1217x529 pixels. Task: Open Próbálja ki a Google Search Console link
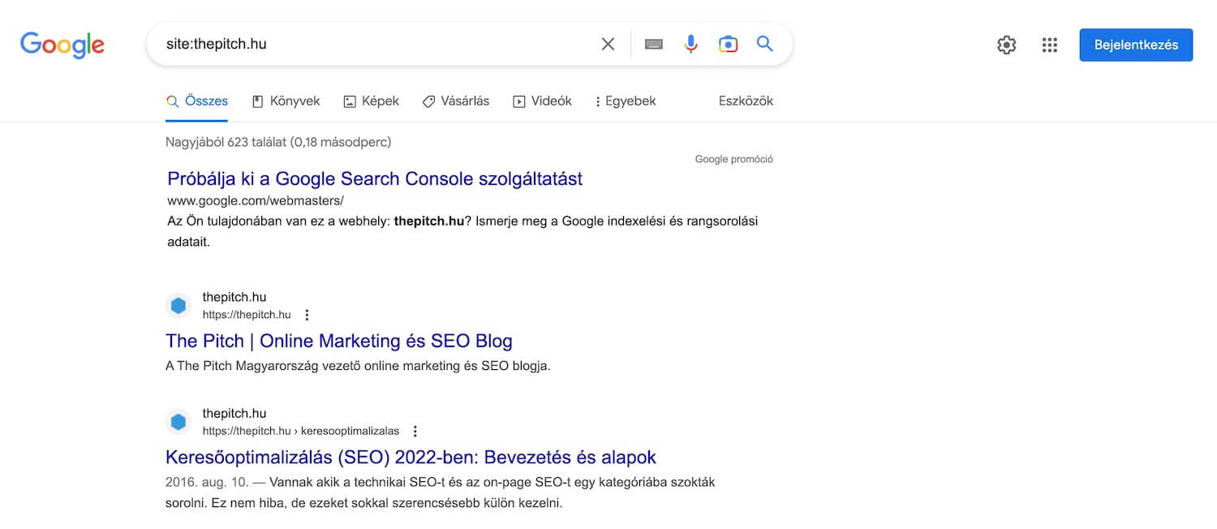click(375, 178)
